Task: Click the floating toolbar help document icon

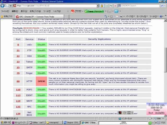Action: pyautogui.click(x=124, y=113)
